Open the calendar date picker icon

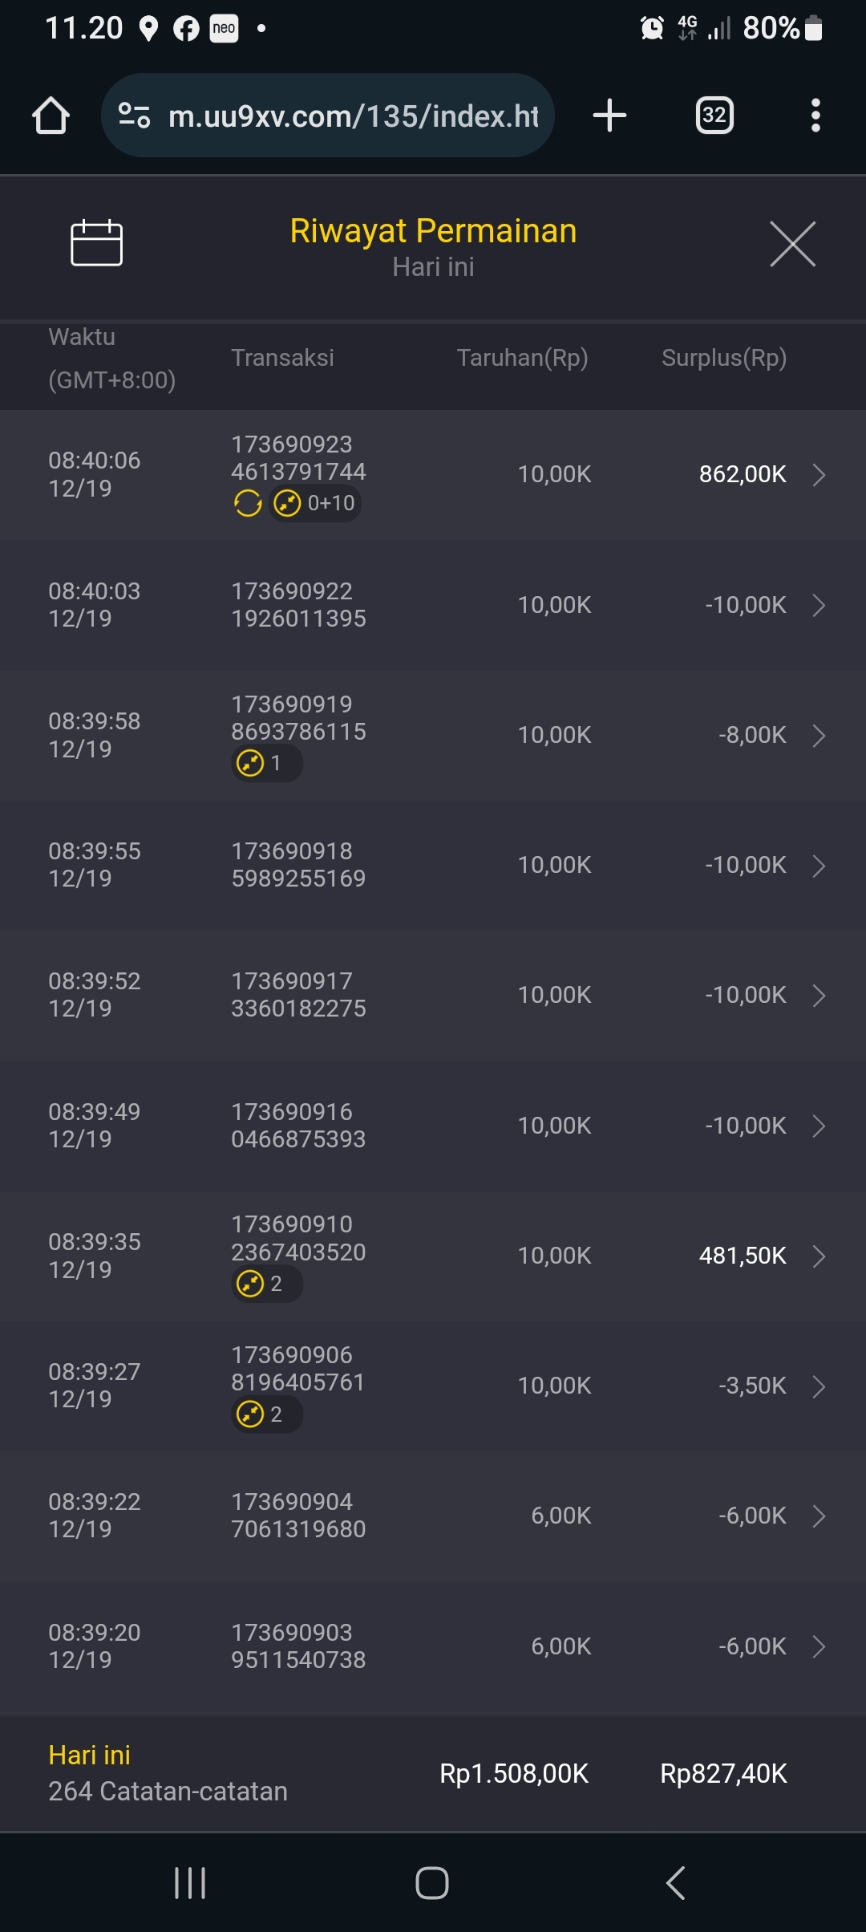(96, 242)
